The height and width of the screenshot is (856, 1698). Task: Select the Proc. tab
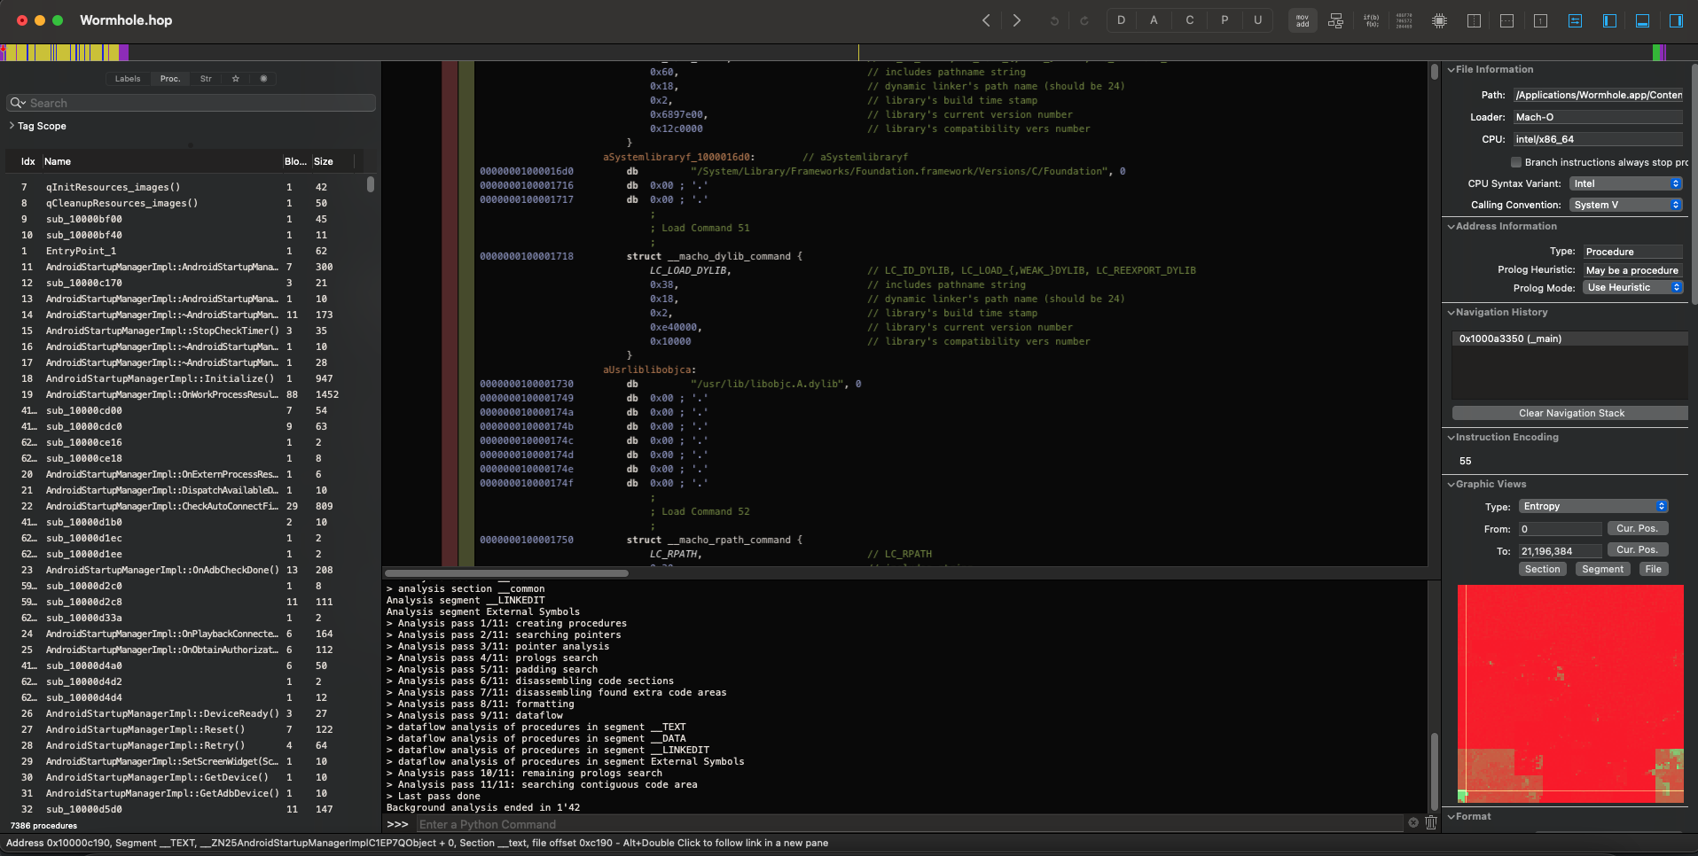[170, 79]
